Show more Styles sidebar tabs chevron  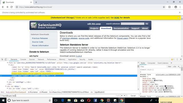click(x=171, y=63)
